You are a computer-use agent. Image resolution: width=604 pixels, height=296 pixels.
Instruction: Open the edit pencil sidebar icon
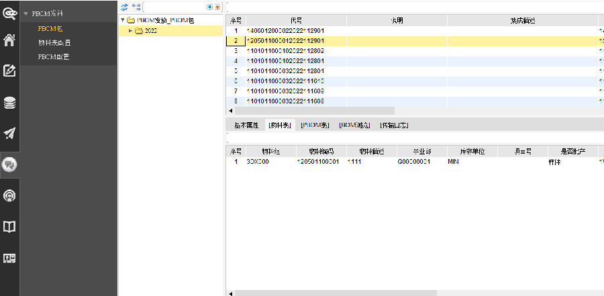(9, 70)
